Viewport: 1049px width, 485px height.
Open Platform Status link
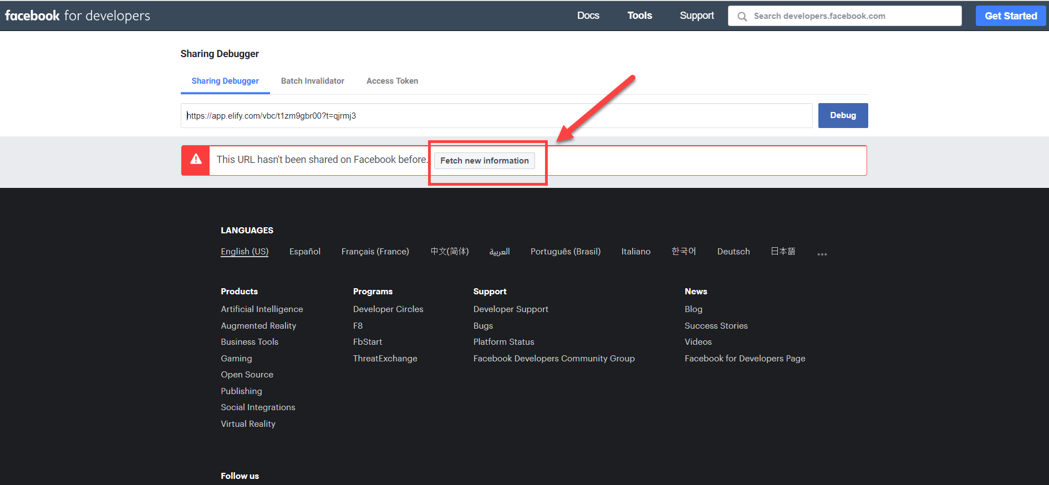pos(503,342)
